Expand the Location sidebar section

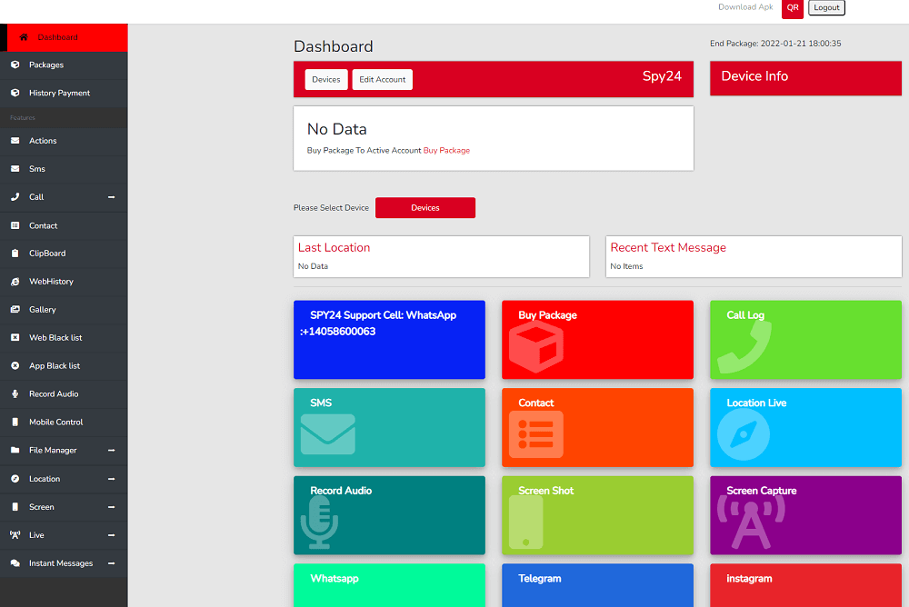click(x=111, y=479)
